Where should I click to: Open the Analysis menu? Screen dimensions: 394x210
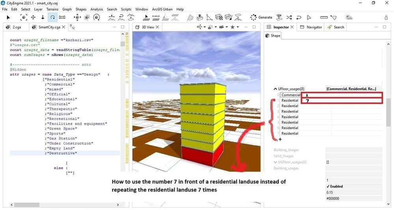(97, 9)
